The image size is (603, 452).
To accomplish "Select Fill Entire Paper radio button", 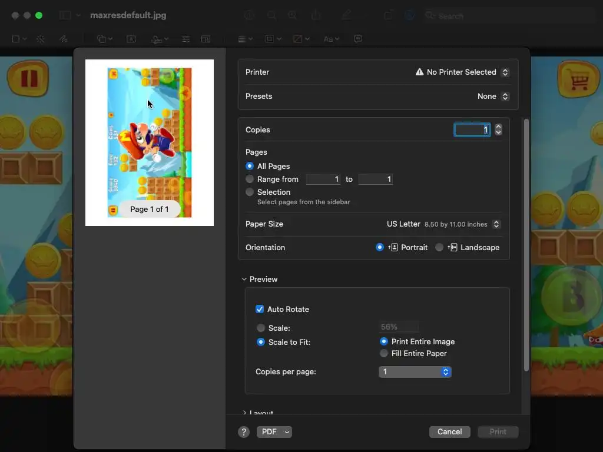I will 384,353.
